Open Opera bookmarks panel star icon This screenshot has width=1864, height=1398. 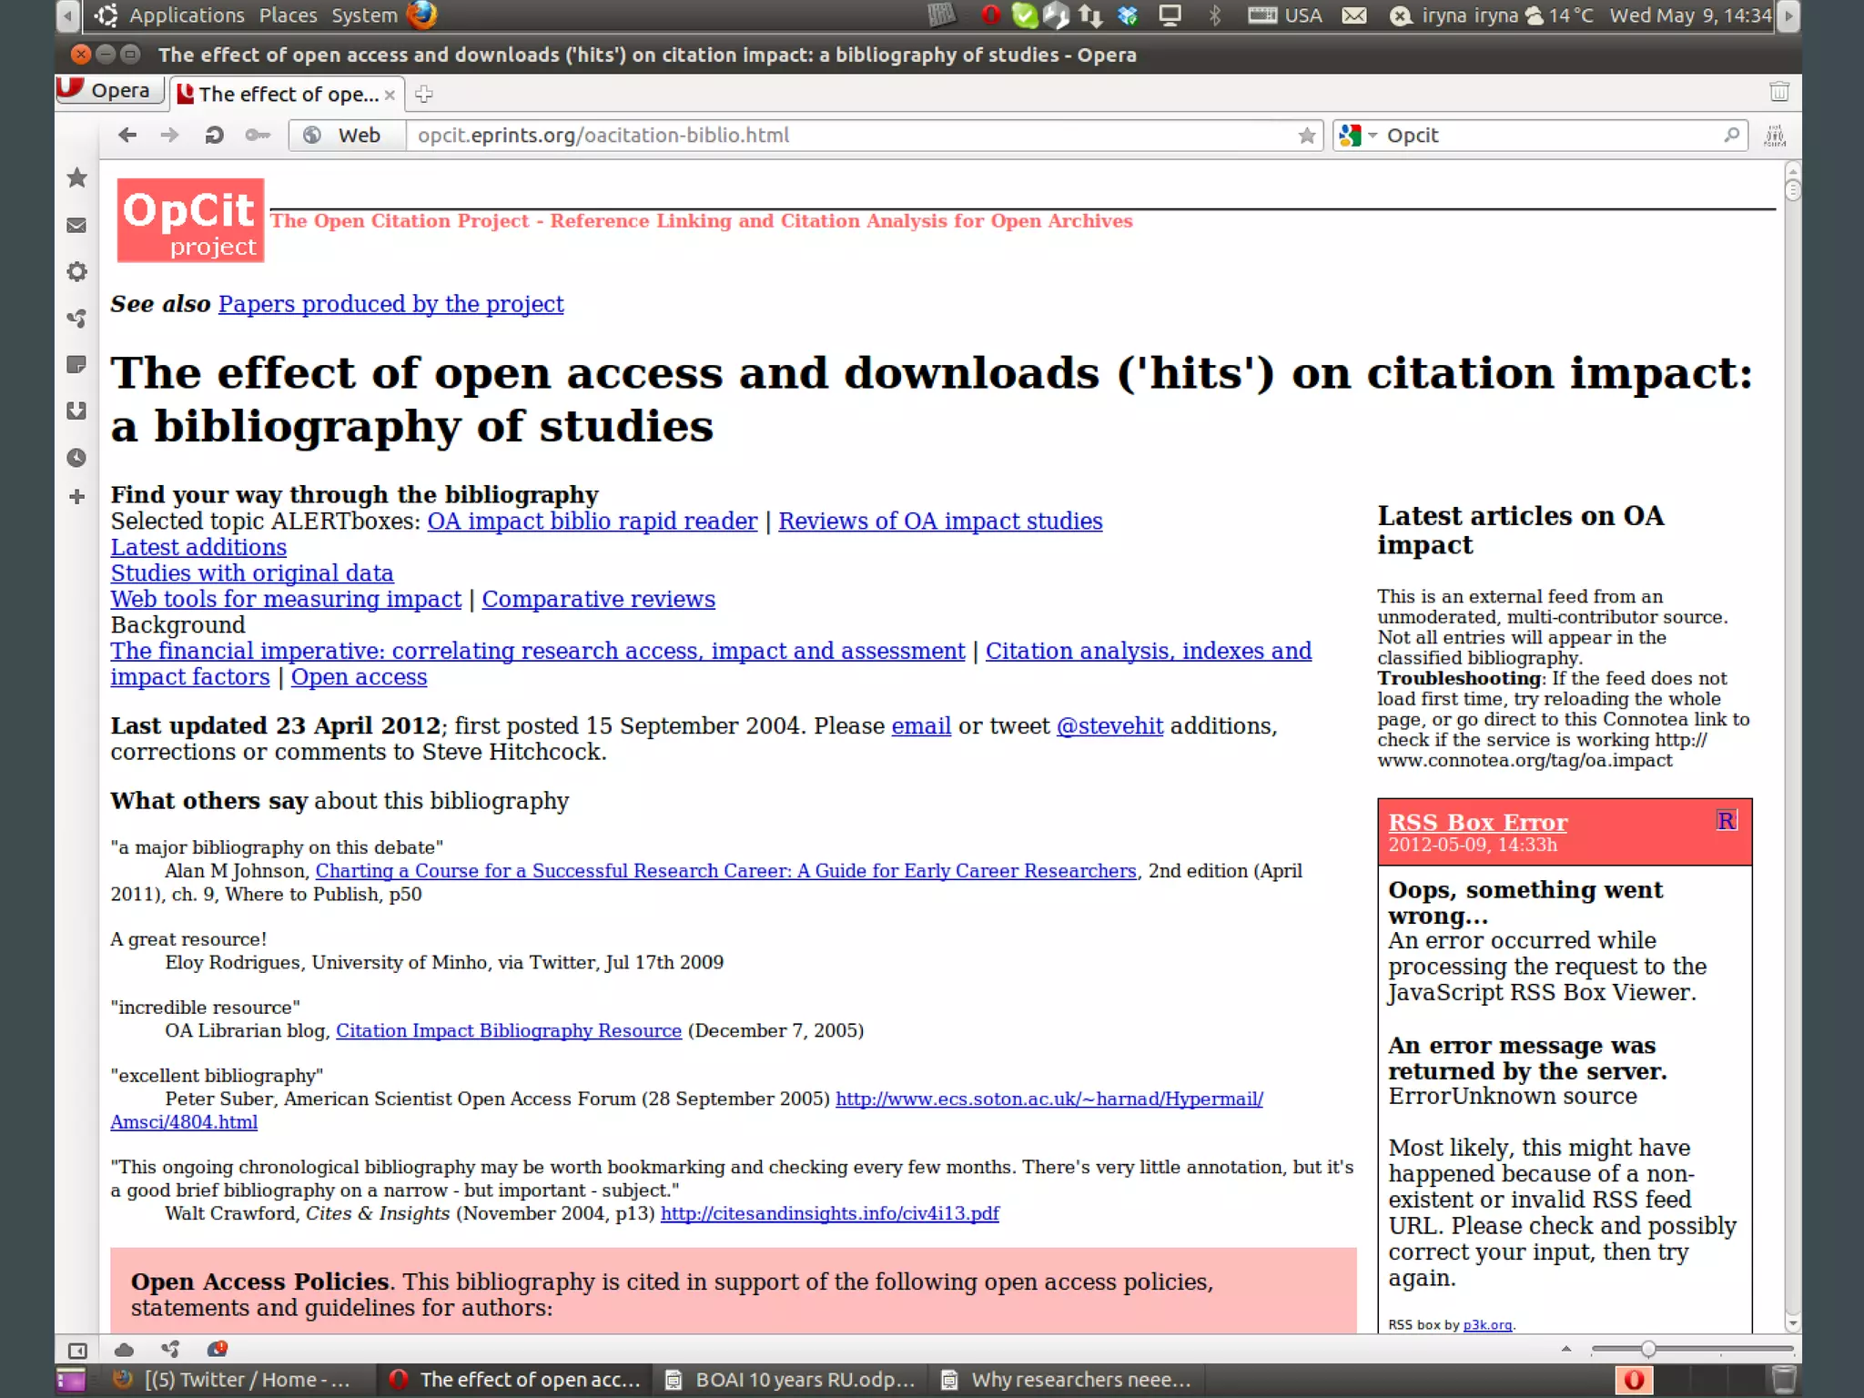pos(77,178)
